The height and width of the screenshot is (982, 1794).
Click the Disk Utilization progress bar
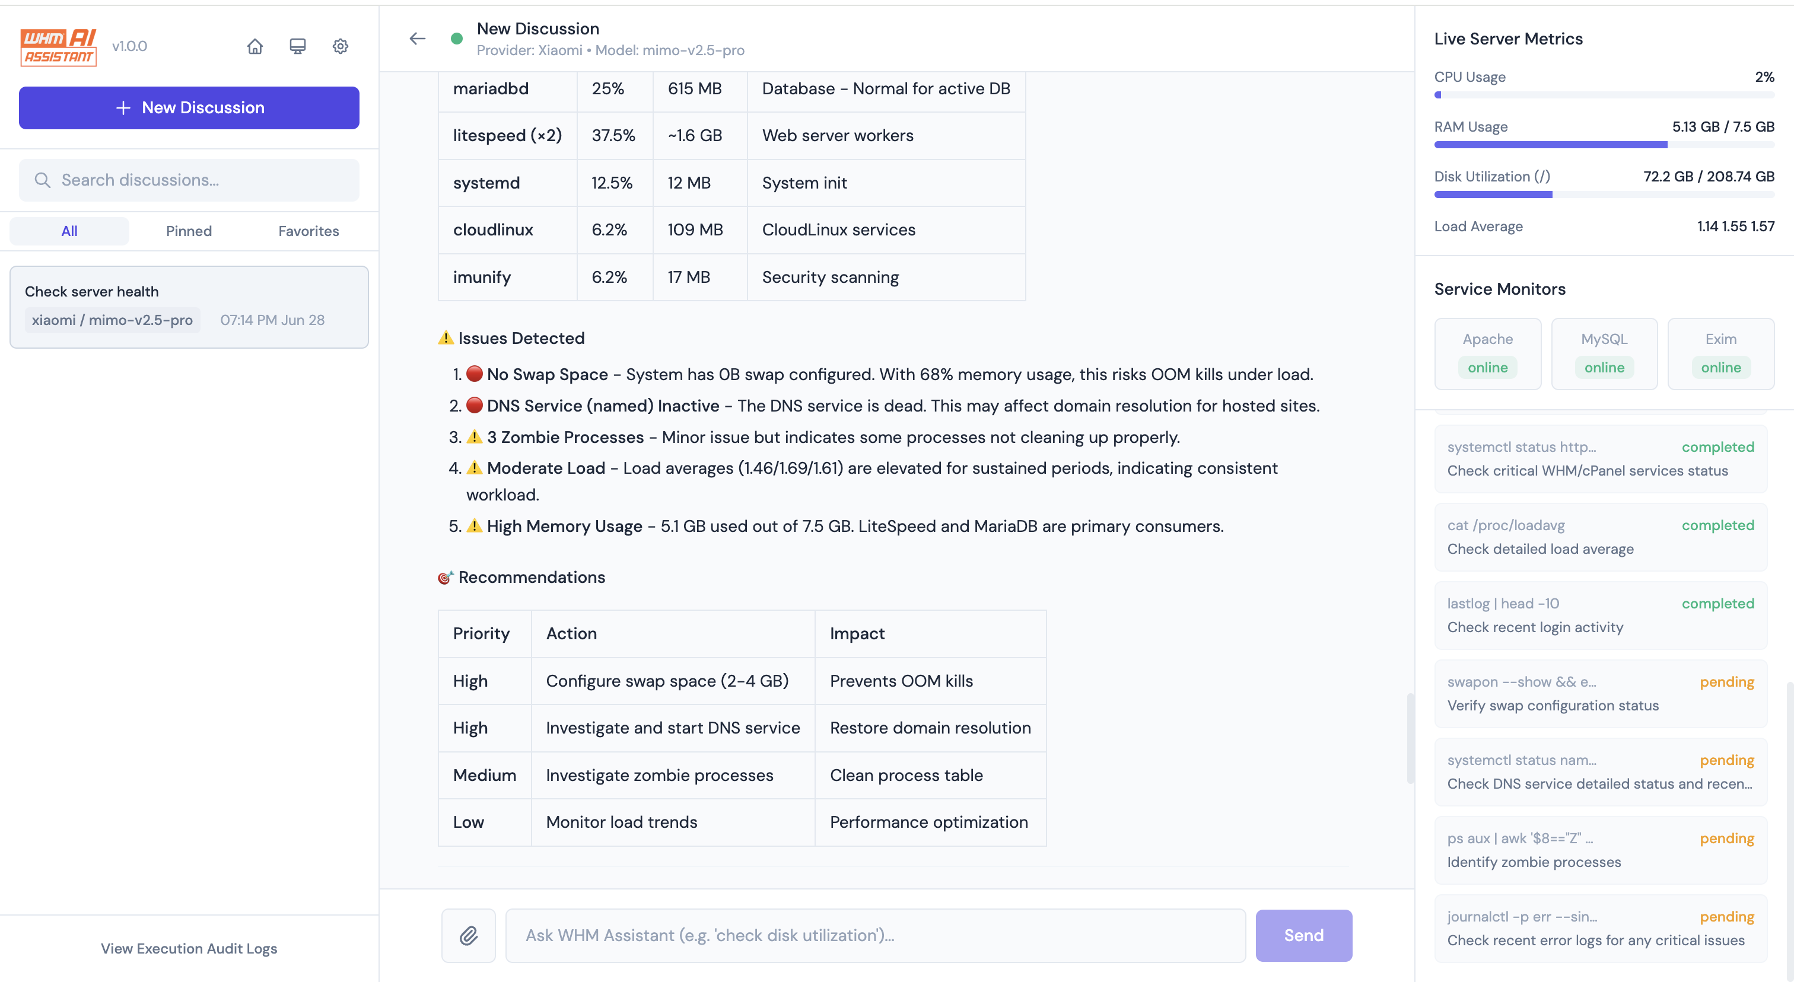click(x=1604, y=194)
